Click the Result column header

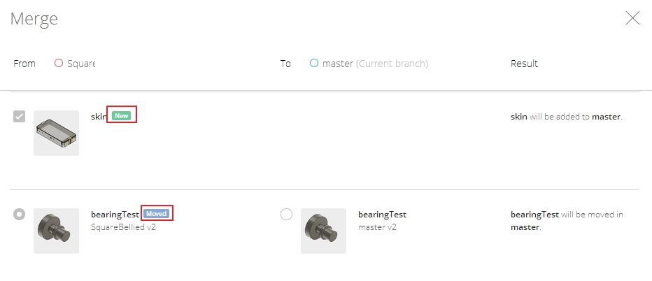[x=524, y=64]
